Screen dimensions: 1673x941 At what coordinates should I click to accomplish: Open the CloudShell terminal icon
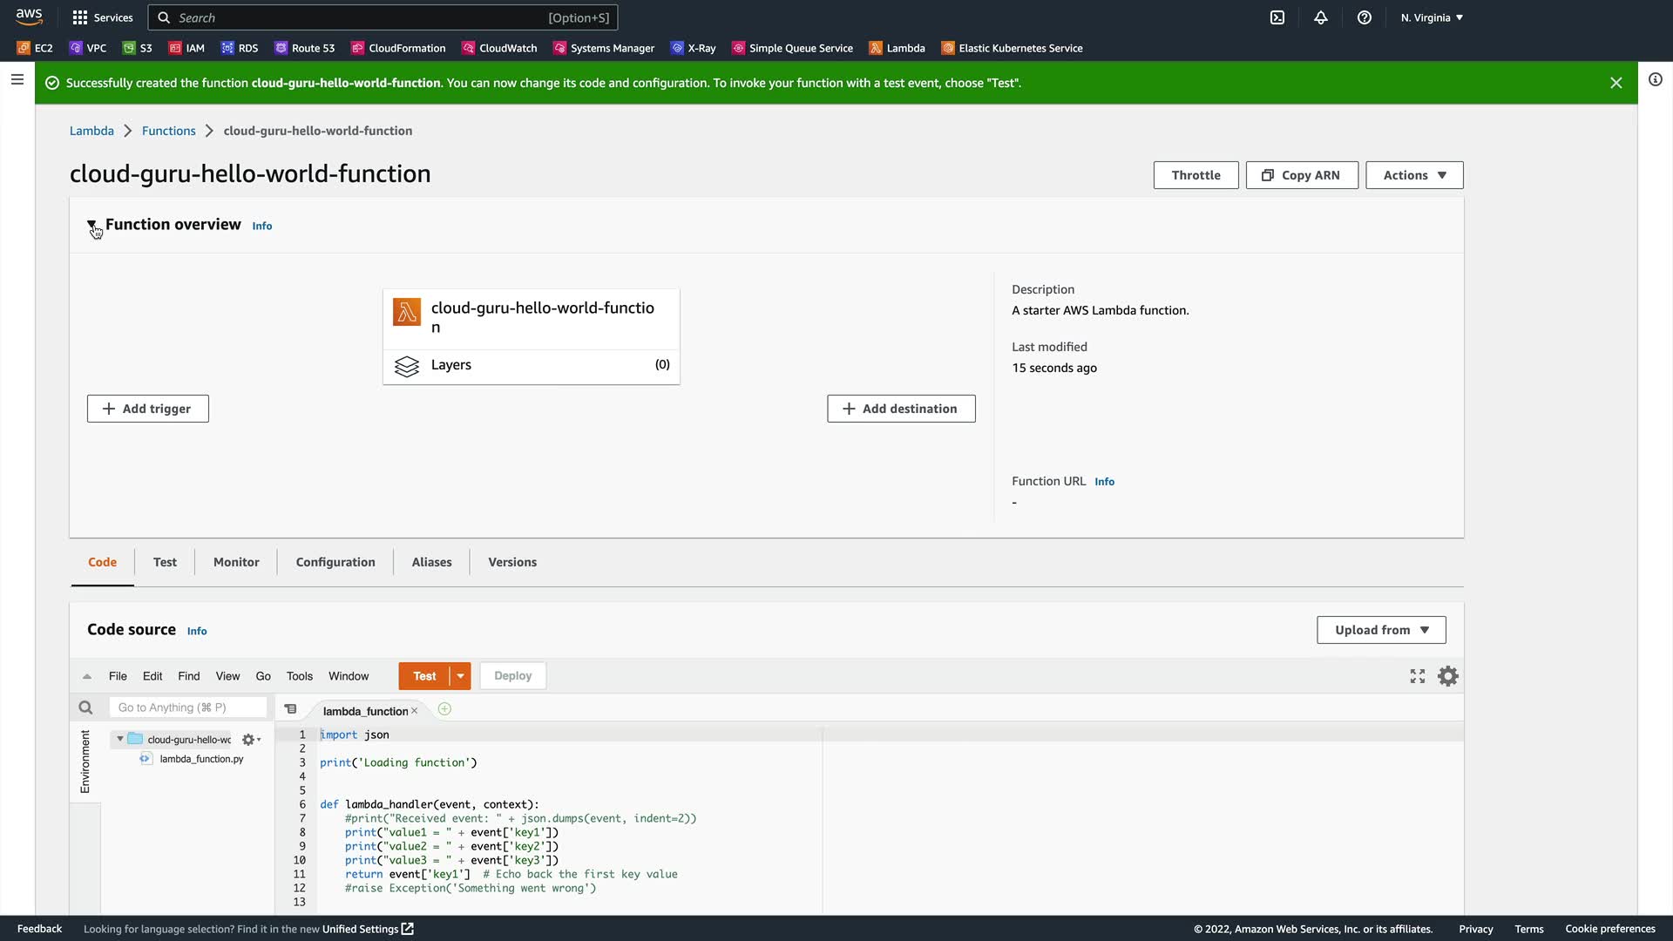tap(1277, 17)
